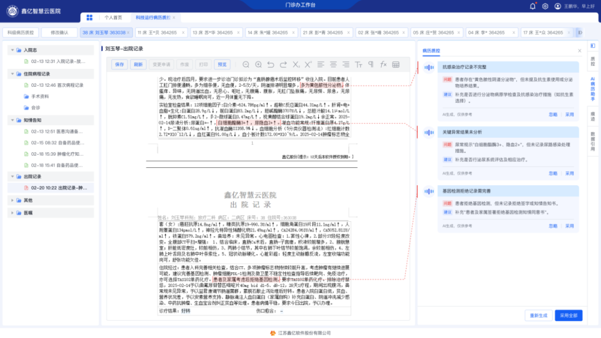The image size is (601, 338).
Task: Close the 病历质控 panel
Action: [x=579, y=51]
